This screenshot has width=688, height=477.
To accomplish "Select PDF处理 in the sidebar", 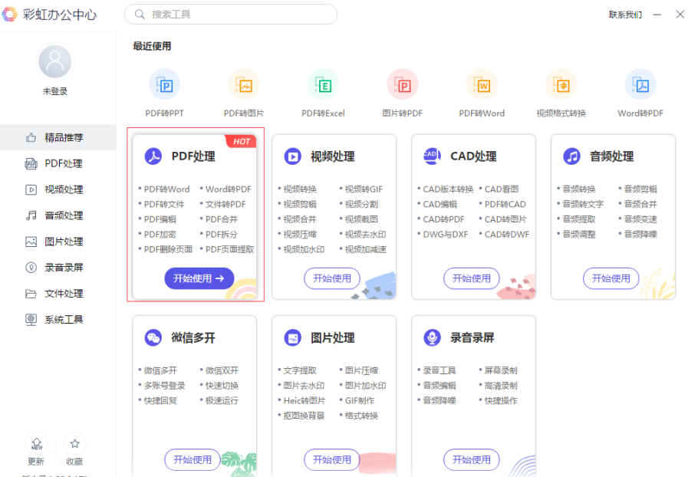I will 58,163.
